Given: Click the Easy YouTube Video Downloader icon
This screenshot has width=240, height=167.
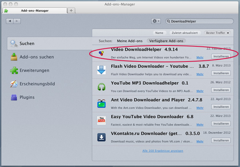Looking at the screenshot, I should (101, 120).
